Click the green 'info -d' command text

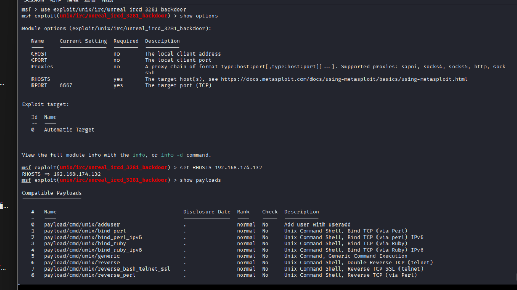click(x=172, y=155)
